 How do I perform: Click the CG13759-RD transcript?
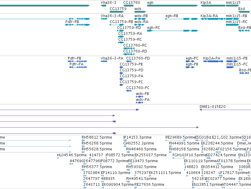121,31
